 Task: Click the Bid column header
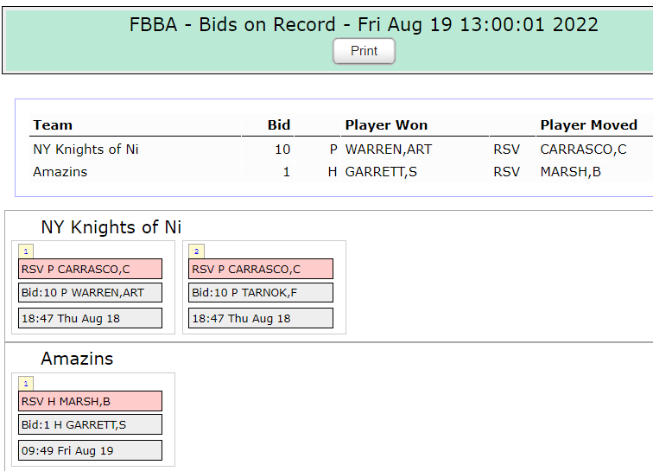point(278,125)
